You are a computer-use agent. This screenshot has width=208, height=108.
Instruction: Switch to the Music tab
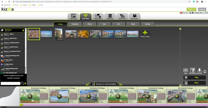[x=133, y=24]
